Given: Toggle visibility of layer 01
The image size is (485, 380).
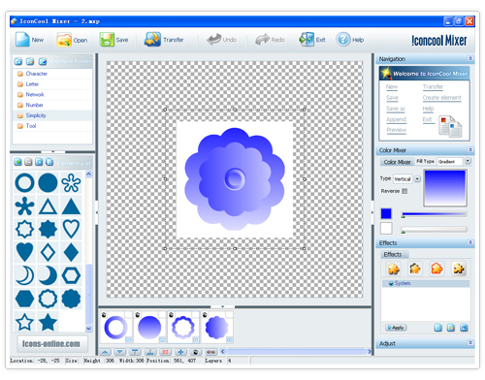Looking at the screenshot, I should click(171, 314).
